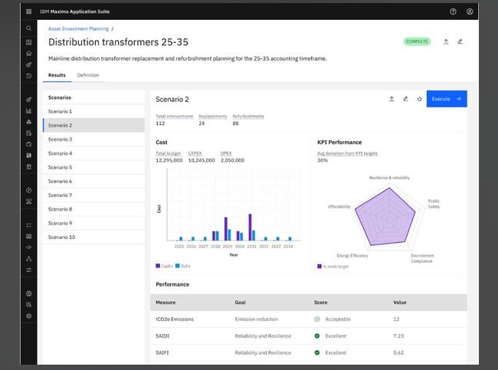498x370 pixels.
Task: Select Scenario 3 in the list
Action: pyautogui.click(x=93, y=139)
